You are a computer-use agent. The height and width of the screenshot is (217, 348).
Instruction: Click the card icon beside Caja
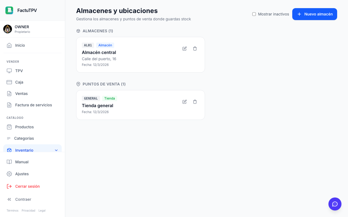pos(9,82)
